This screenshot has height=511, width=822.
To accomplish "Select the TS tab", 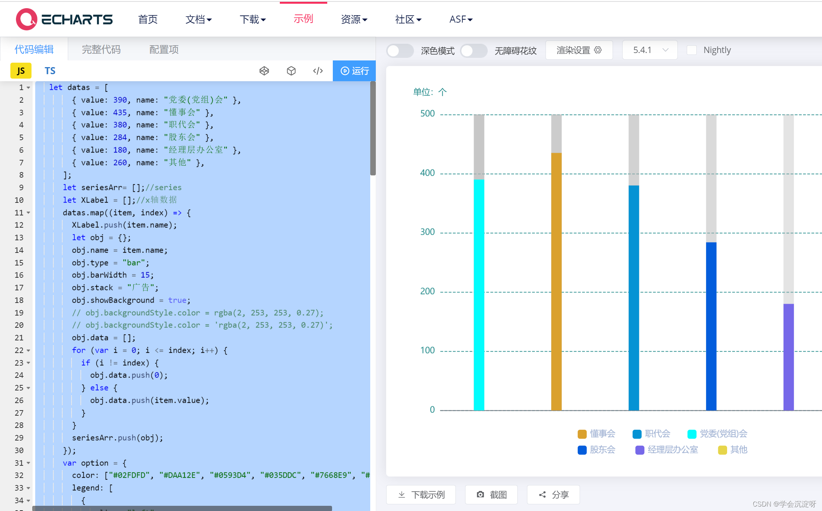I will click(50, 70).
